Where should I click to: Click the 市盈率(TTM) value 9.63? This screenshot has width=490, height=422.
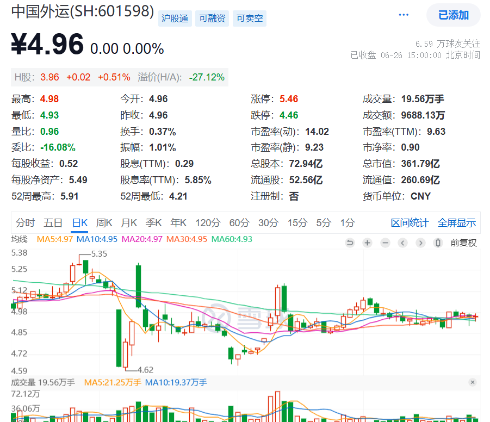[436, 132]
